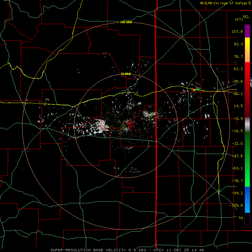Click the 100 NMI range ring label
The width and height of the screenshot is (252, 252).
tap(126, 22)
